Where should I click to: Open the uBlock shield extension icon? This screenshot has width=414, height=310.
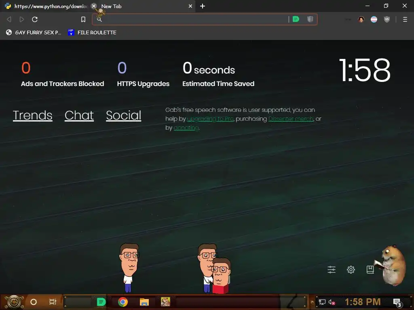click(x=387, y=19)
